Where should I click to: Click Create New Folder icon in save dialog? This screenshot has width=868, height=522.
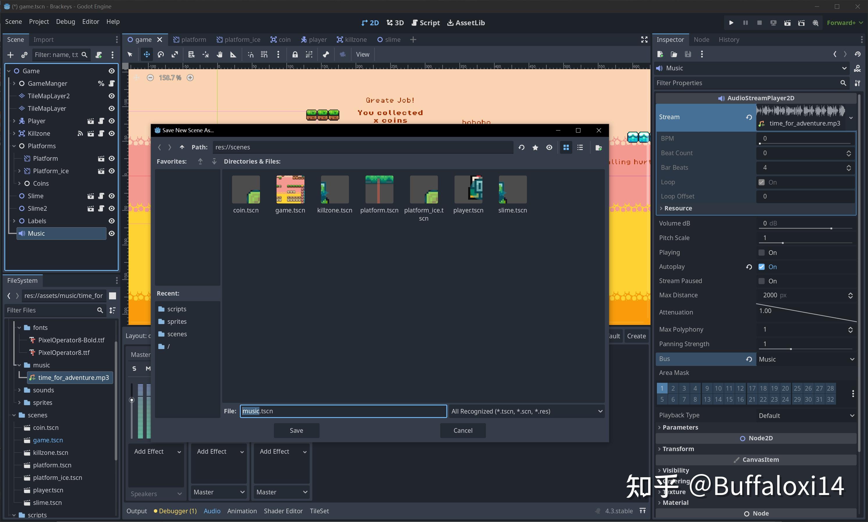point(598,147)
